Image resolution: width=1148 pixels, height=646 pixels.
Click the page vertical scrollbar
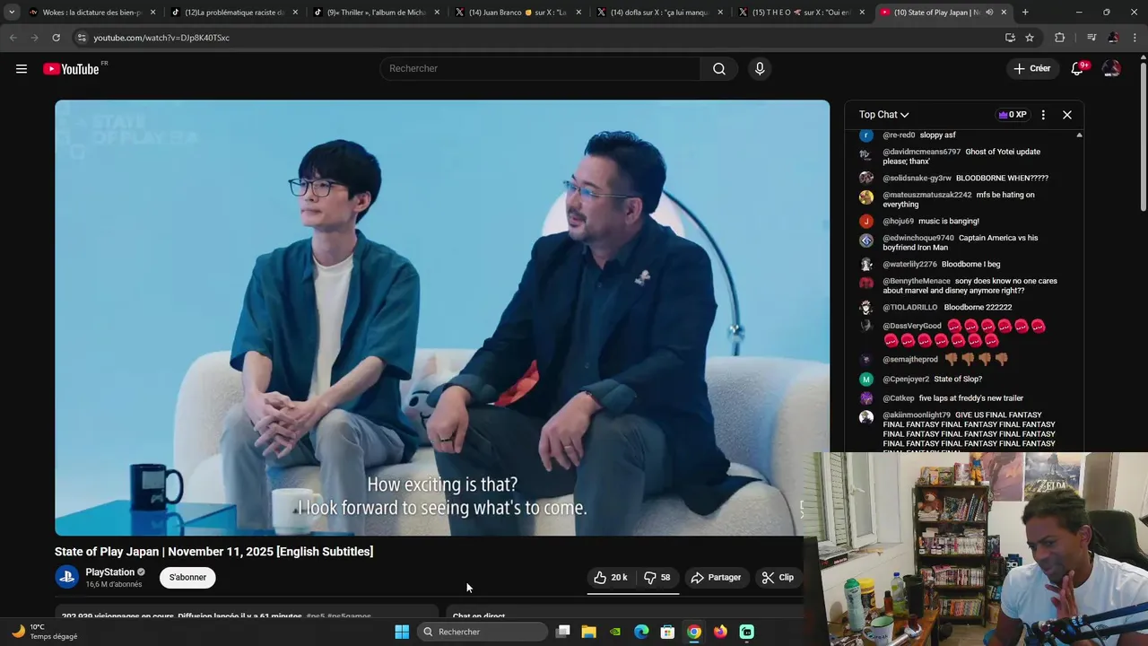point(1143,135)
